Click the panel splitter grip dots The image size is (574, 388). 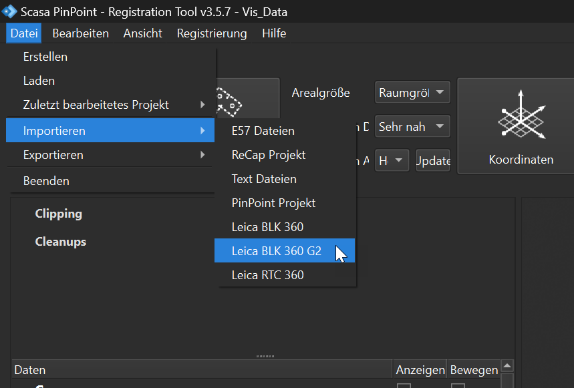click(x=265, y=356)
